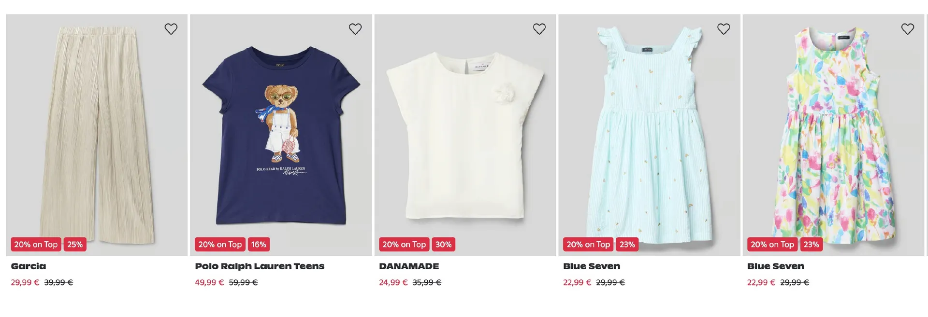This screenshot has height=317, width=928.
Task: View the light blue ruffle dress photo
Action: tap(649, 135)
